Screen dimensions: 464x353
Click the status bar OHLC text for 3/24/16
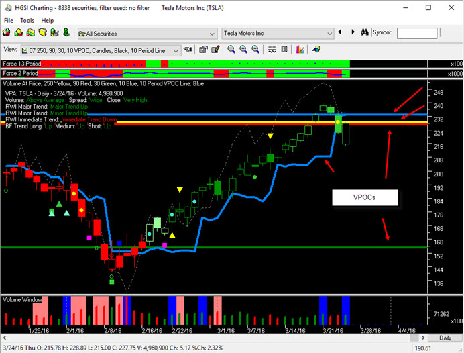113,348
